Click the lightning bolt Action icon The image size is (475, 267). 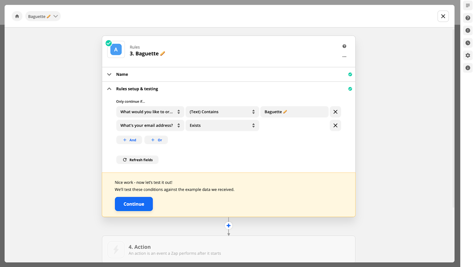point(116,250)
